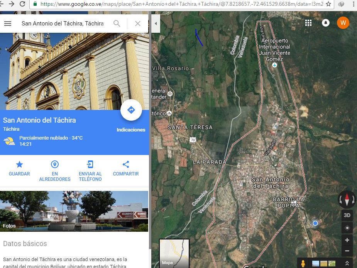Zoom in with the plus button
Image resolution: width=357 pixels, height=268 pixels.
347,240
